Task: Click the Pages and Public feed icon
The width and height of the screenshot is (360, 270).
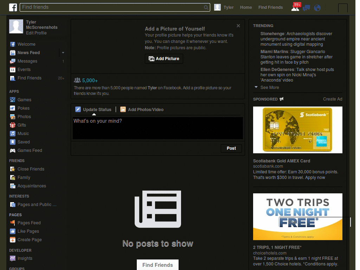Action: point(13,205)
